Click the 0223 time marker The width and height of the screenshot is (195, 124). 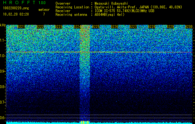pos(59,27)
